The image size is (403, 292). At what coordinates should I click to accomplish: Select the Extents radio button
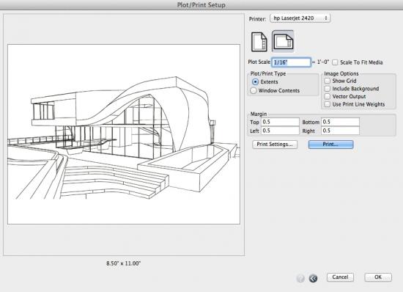pyautogui.click(x=255, y=82)
